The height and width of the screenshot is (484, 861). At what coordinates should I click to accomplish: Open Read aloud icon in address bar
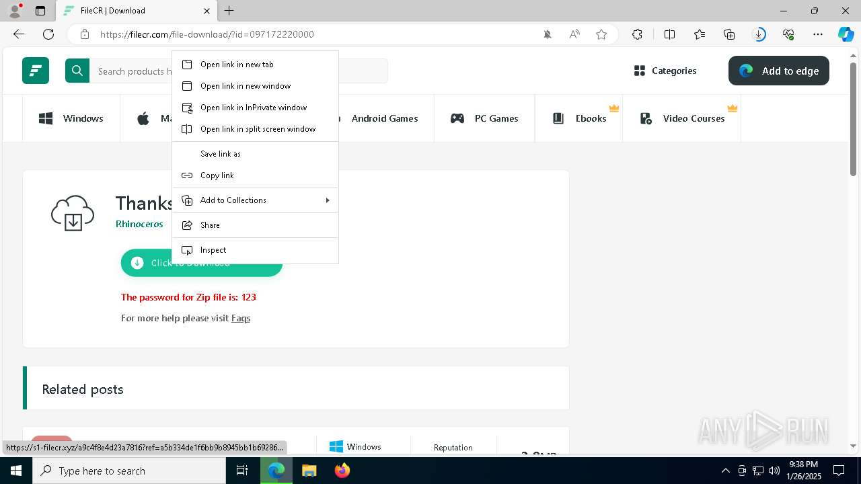(574, 34)
